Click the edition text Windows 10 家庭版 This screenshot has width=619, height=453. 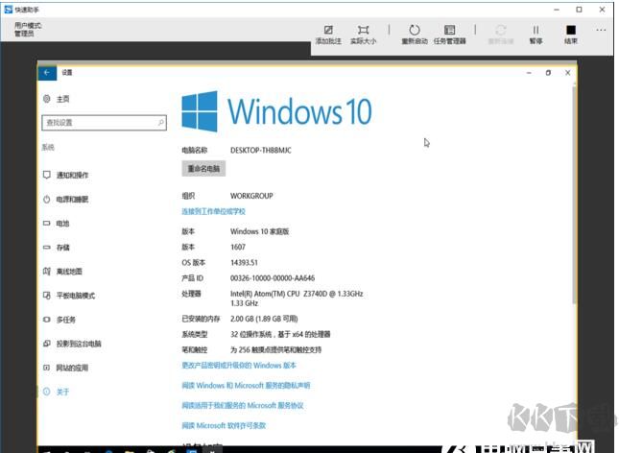259,231
